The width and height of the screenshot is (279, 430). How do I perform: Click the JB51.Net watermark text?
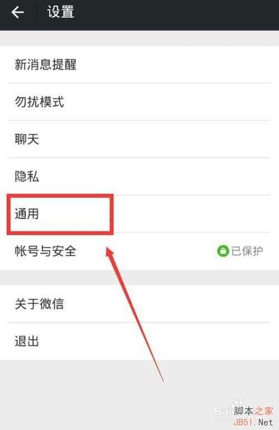point(253,422)
